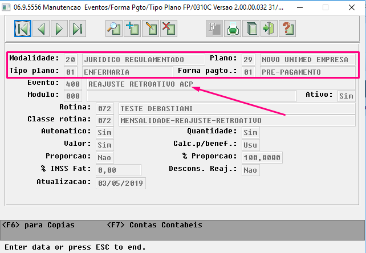This screenshot has width=366, height=253.
Task: Click the Classe rotina label
Action: click(59, 119)
